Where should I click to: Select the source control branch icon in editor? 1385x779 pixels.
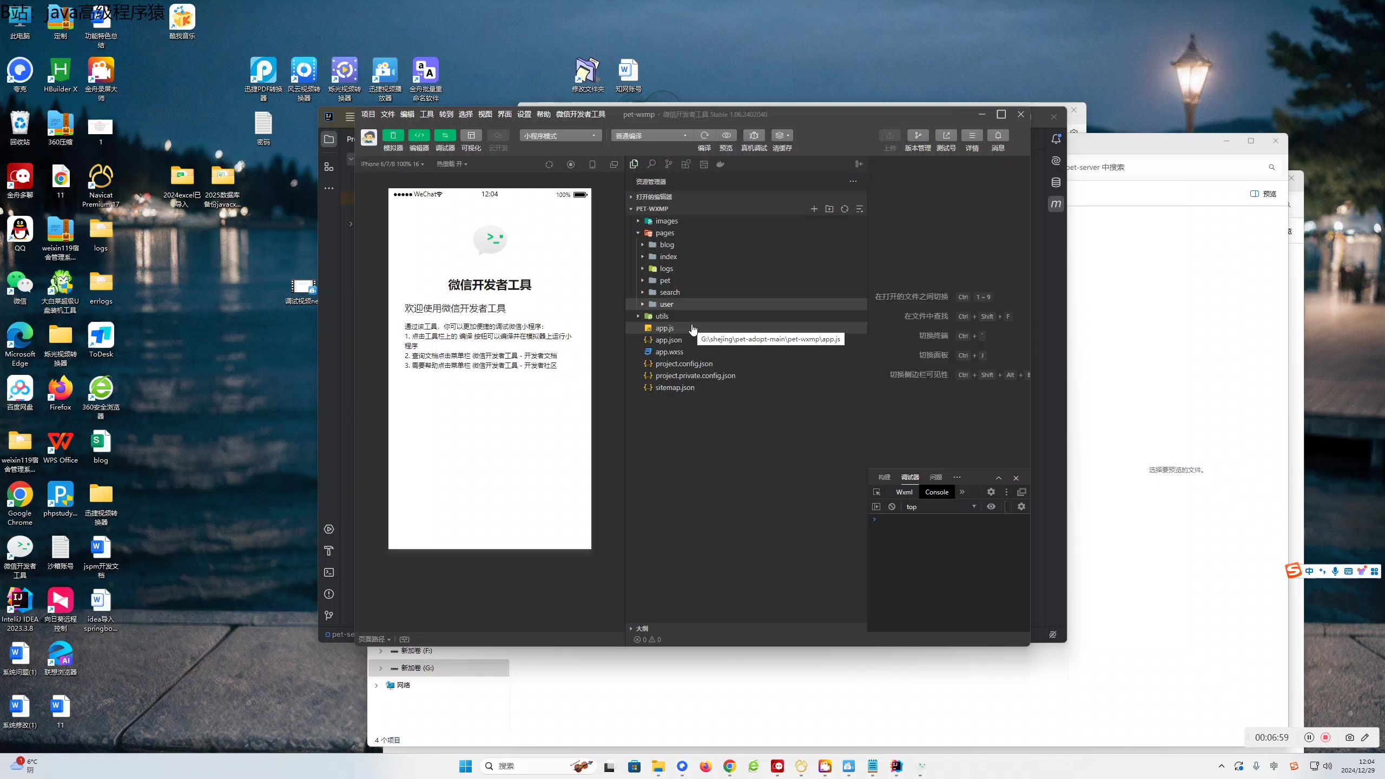click(669, 164)
